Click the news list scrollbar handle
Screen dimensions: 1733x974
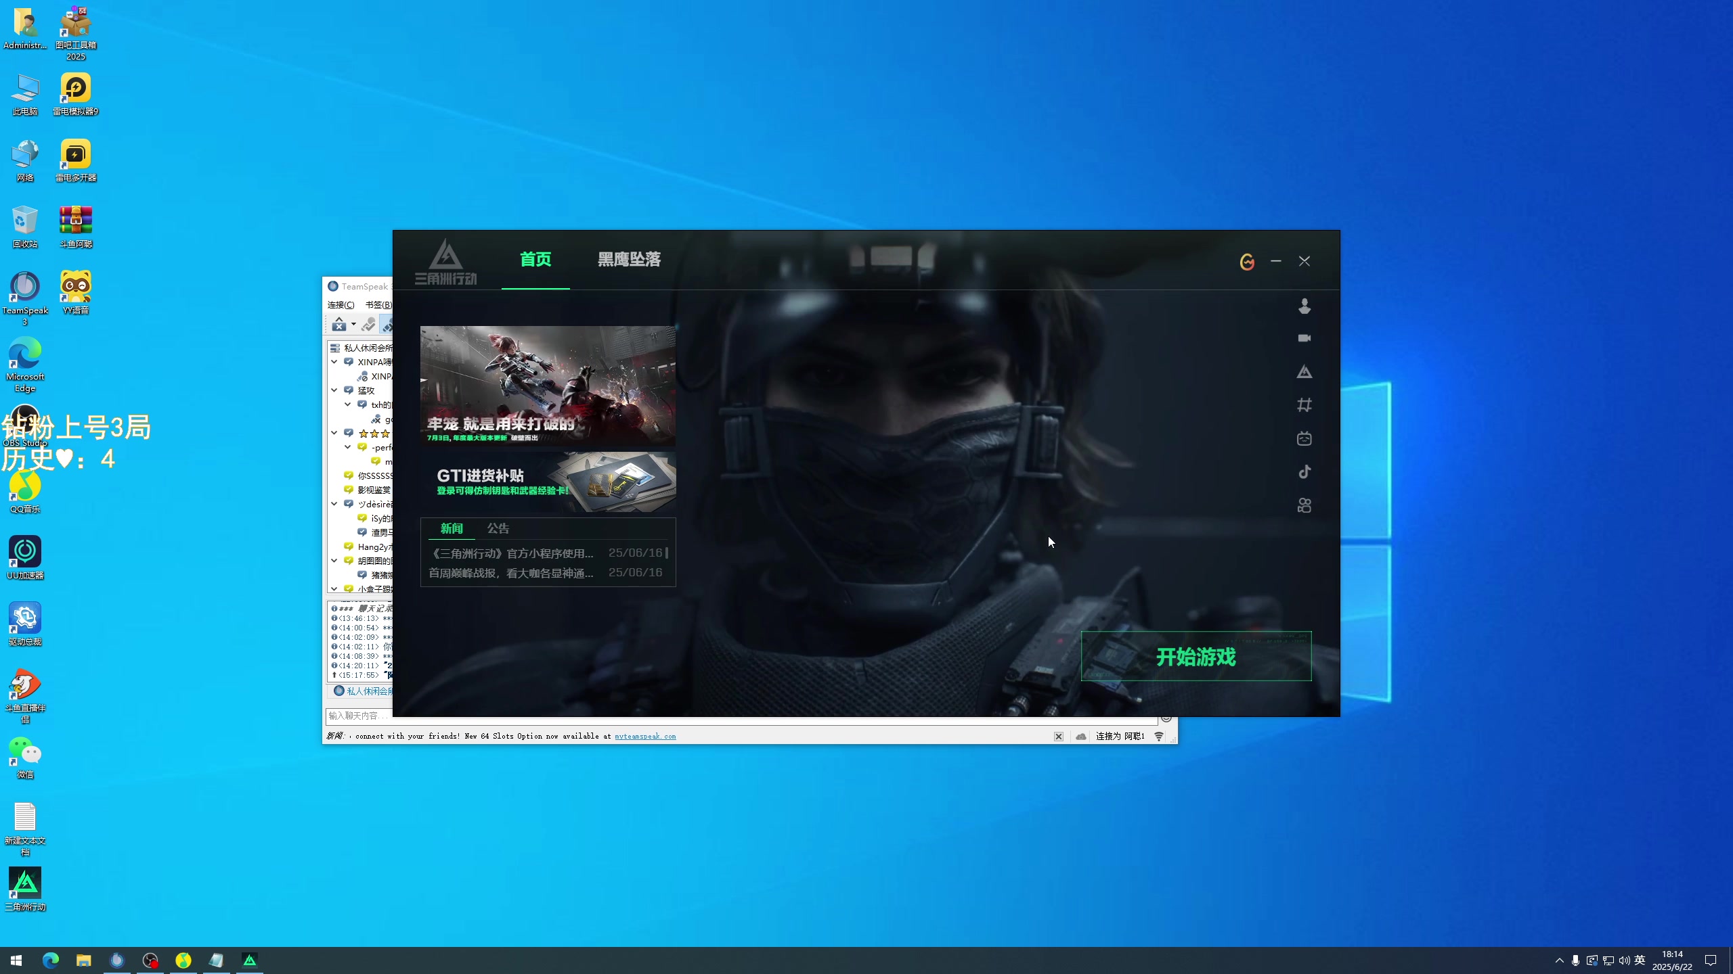pyautogui.click(x=667, y=553)
